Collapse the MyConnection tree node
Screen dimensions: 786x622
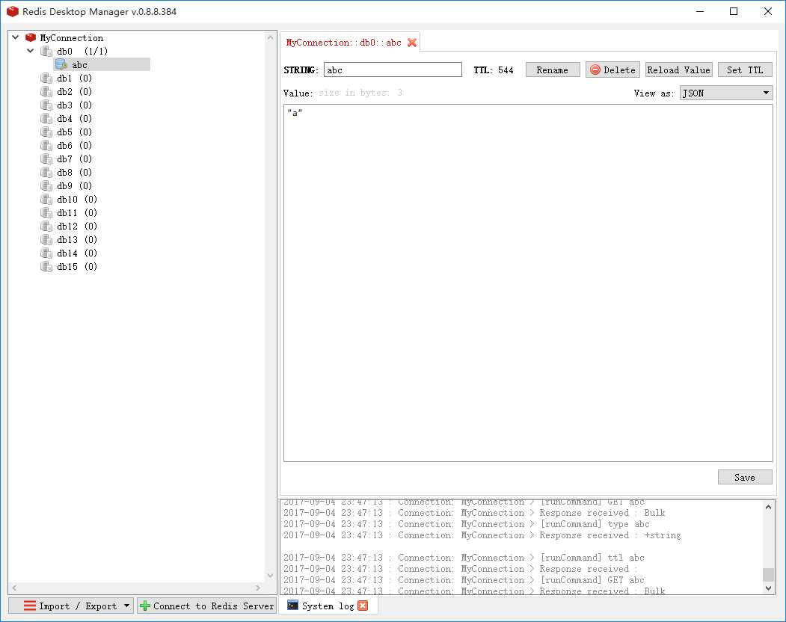[x=16, y=37]
